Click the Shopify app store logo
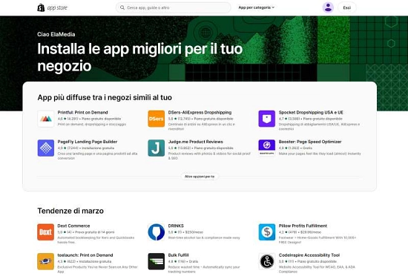Screen dimensions: 408x279 click(x=53, y=7)
